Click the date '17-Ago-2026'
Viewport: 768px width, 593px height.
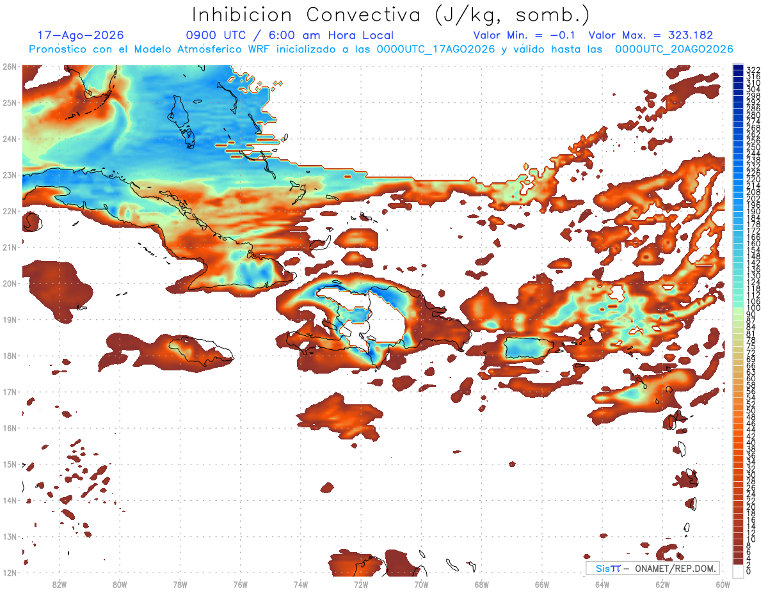[x=81, y=35]
